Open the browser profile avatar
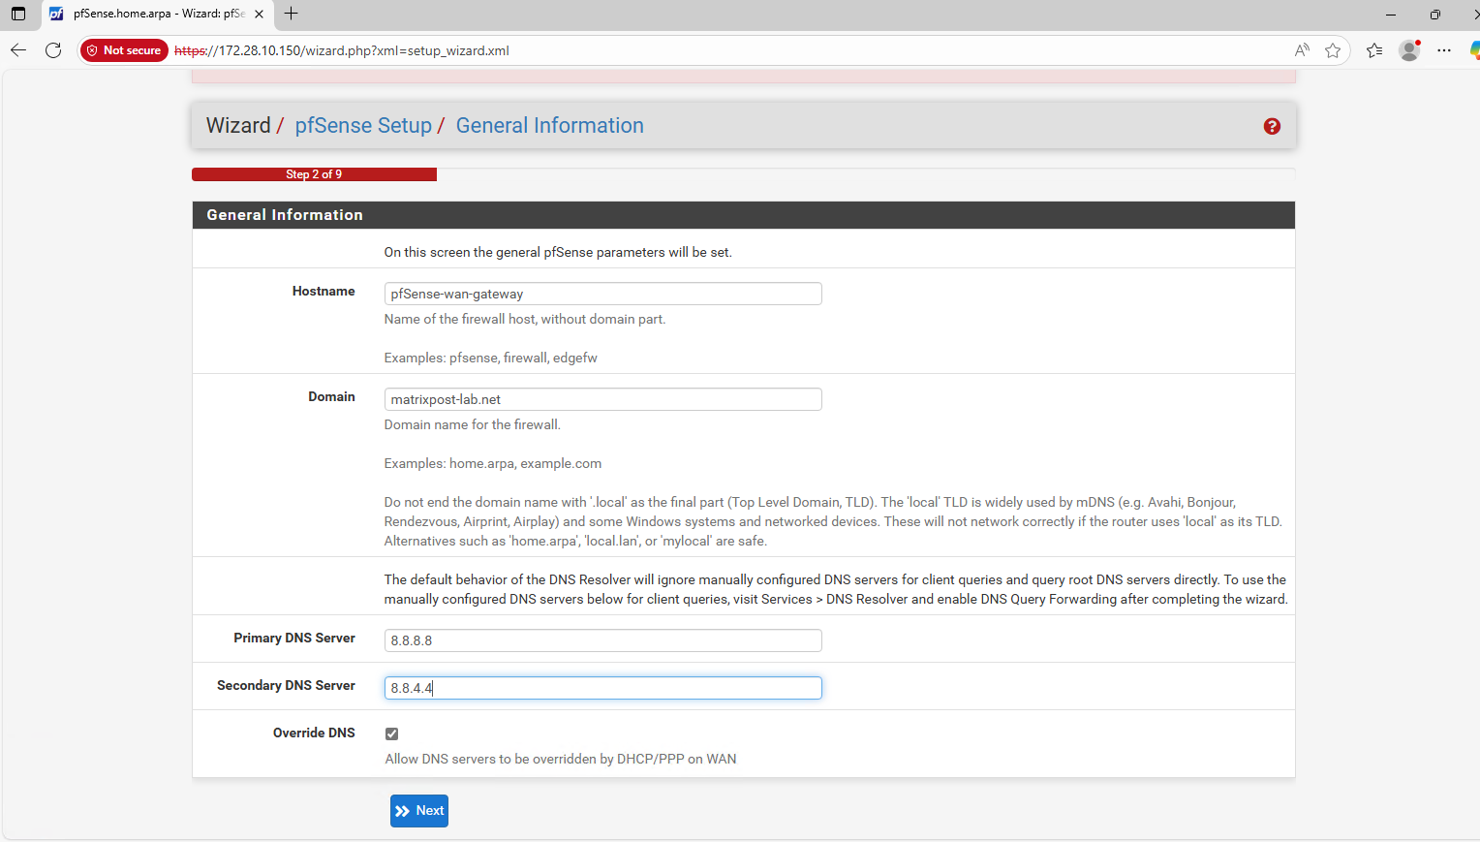The width and height of the screenshot is (1480, 842). 1409,50
